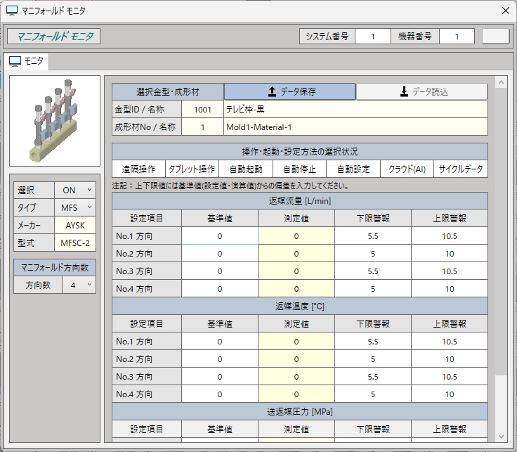Open the タイプ MFS dropdown
The image size is (517, 452).
[x=75, y=207]
